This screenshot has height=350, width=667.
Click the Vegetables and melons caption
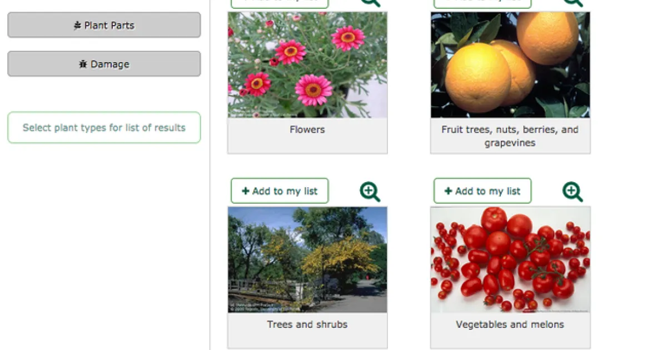pyautogui.click(x=510, y=324)
